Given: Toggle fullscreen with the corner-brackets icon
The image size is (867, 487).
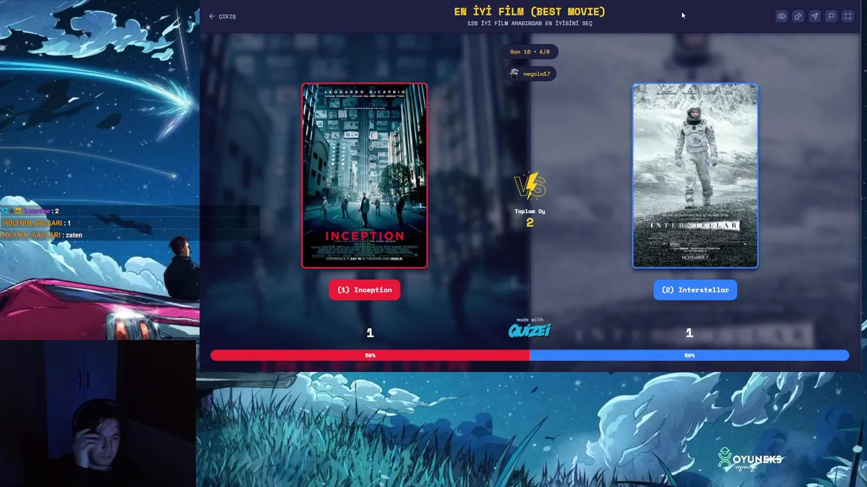Looking at the screenshot, I should click(x=847, y=16).
